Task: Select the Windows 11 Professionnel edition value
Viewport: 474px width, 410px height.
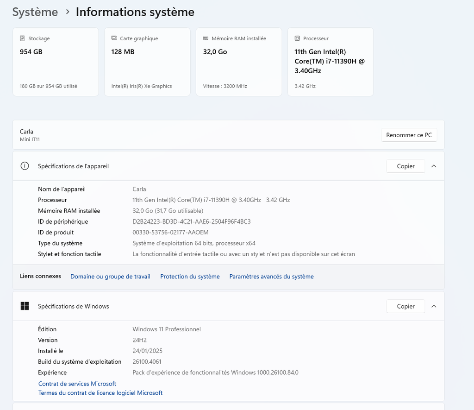Action: (x=167, y=329)
